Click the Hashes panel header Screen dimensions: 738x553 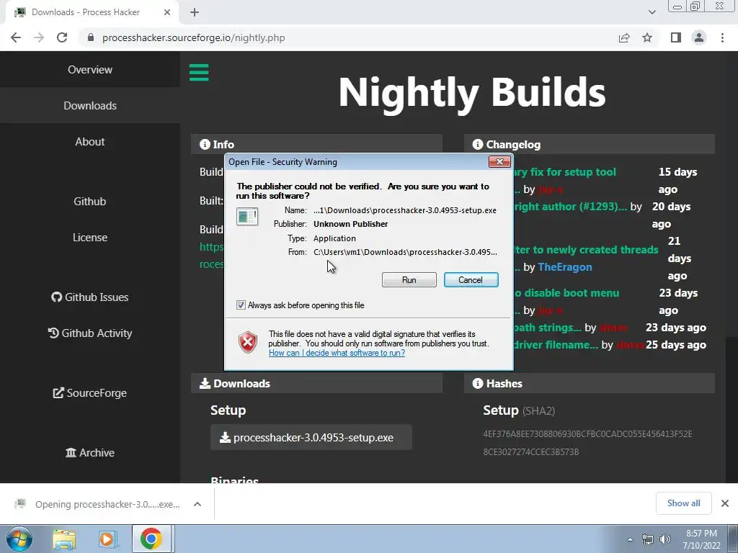(590, 383)
